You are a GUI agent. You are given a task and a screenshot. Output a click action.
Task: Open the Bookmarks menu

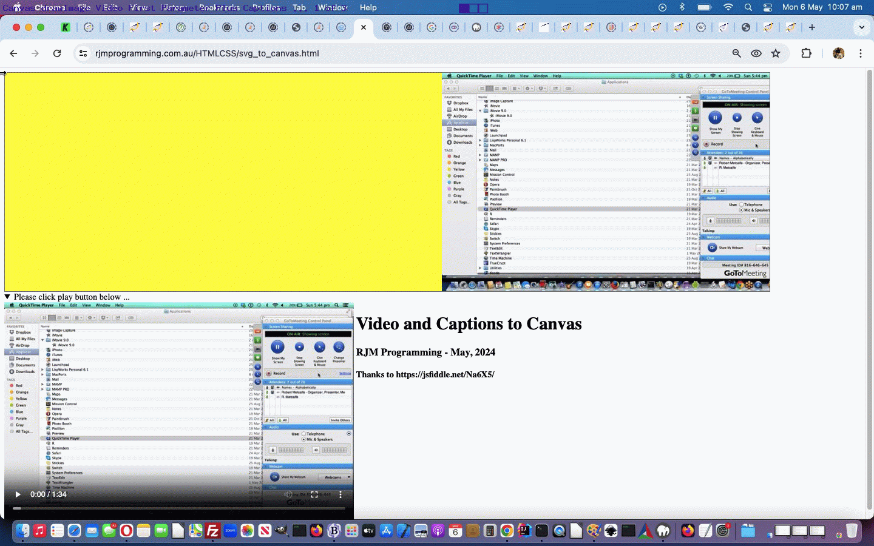[219, 7]
